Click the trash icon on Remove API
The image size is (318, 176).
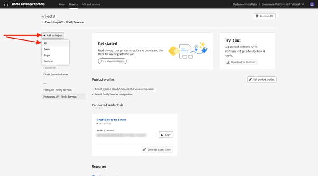pyautogui.click(x=257, y=16)
